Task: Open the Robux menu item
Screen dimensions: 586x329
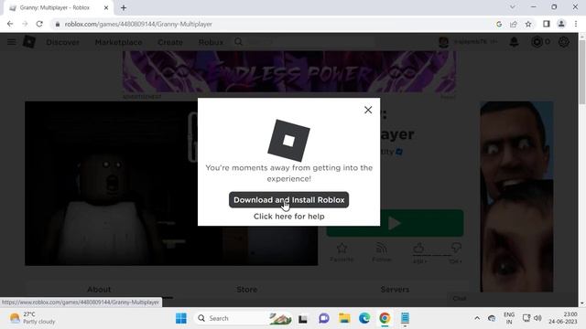Action: [x=211, y=42]
